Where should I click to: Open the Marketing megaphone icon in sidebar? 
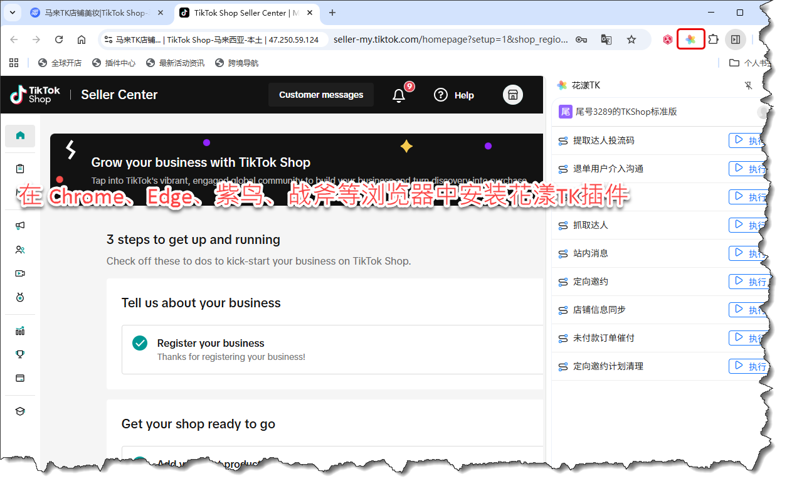20,226
